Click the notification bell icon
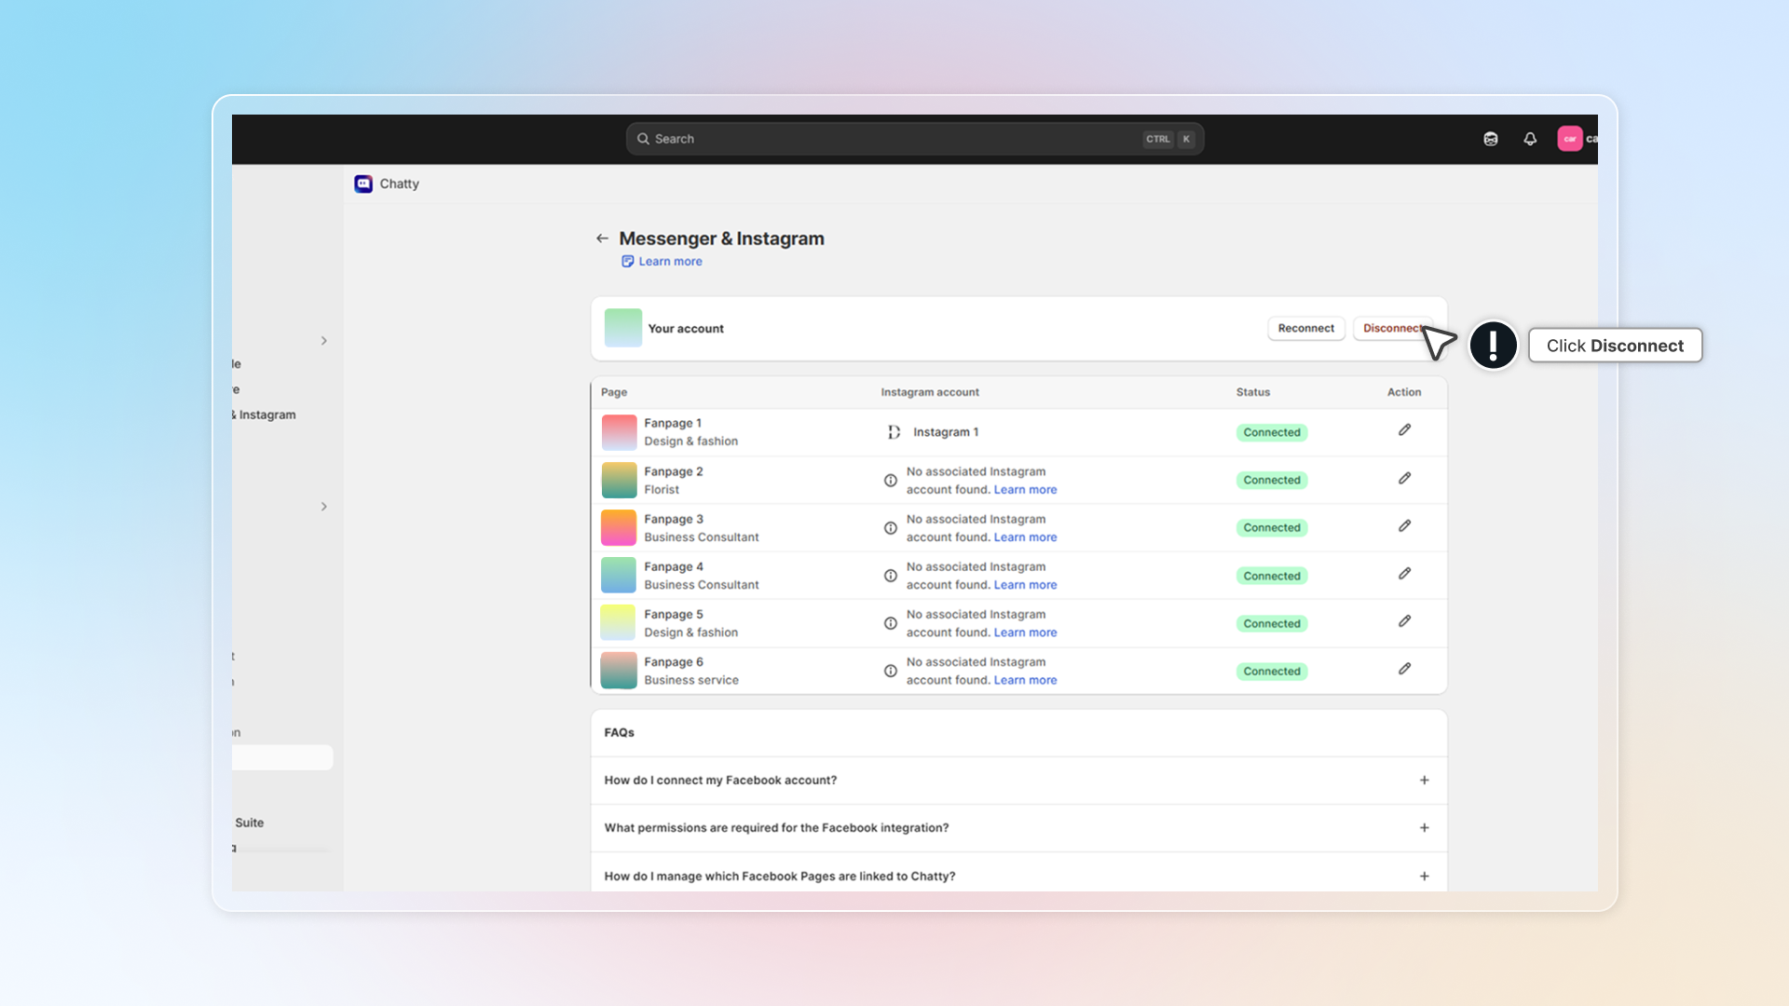Viewport: 1789px width, 1006px height. tap(1530, 139)
